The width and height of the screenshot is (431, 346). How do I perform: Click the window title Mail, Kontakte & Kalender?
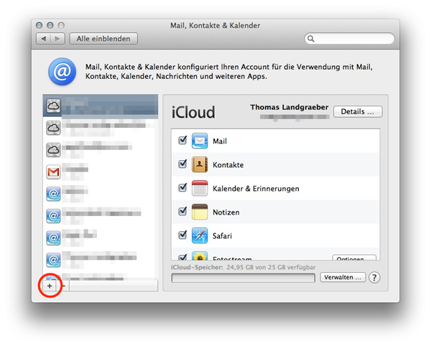click(215, 26)
